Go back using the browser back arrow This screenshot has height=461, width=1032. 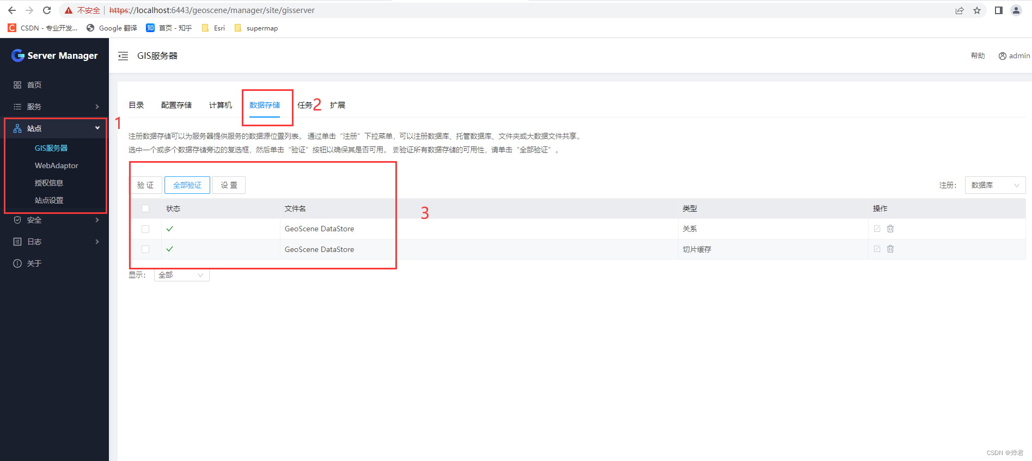12,10
